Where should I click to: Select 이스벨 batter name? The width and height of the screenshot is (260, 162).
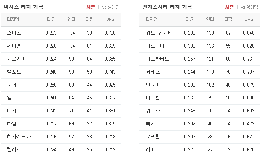[153, 98]
